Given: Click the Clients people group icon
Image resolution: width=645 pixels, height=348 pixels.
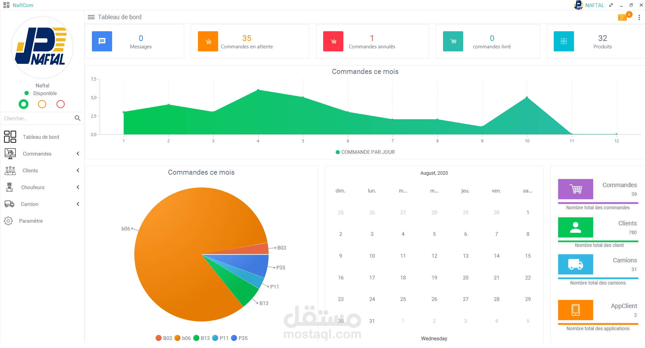Looking at the screenshot, I should pyautogui.click(x=10, y=171).
